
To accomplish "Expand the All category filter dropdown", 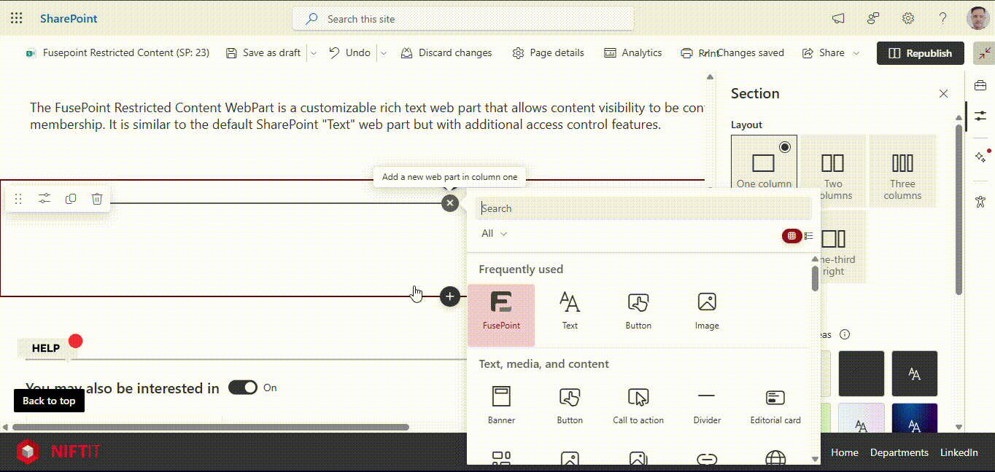I will [495, 234].
